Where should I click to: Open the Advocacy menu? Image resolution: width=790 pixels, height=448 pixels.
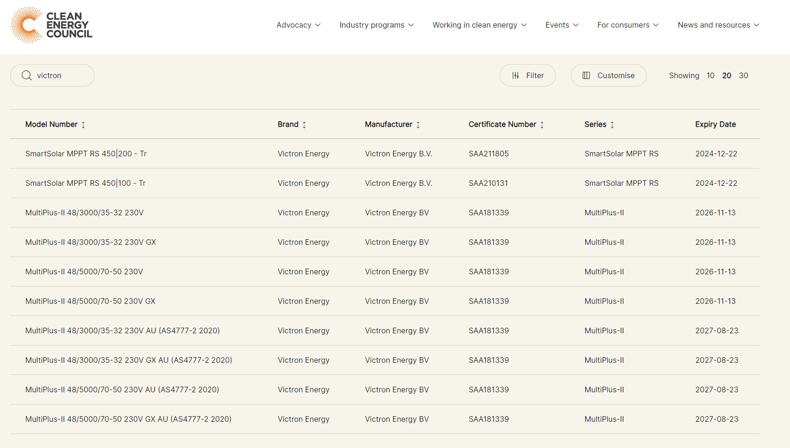point(299,25)
